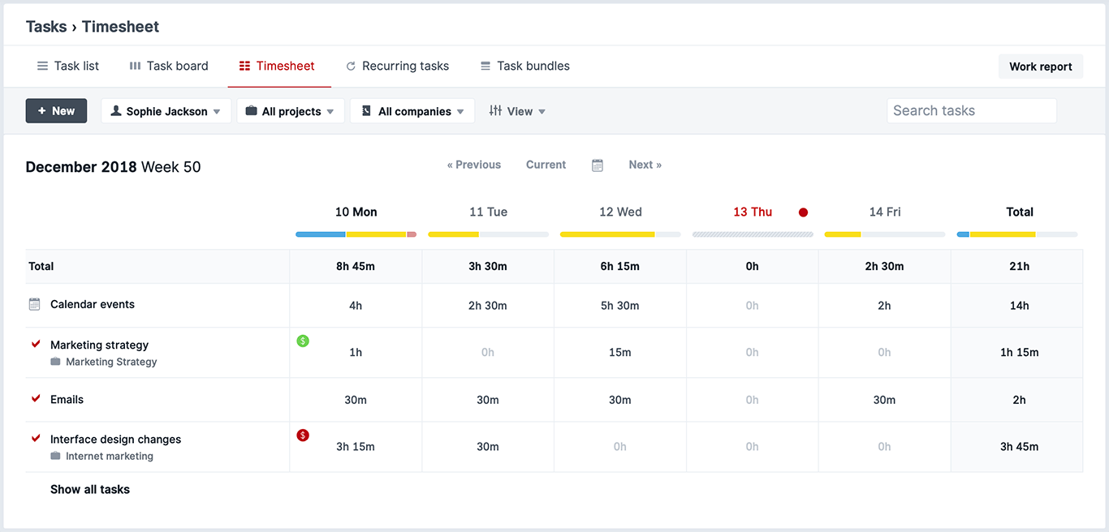1109x532 pixels.
Task: Click the red status dot beside 13 Thu
Action: tap(803, 212)
